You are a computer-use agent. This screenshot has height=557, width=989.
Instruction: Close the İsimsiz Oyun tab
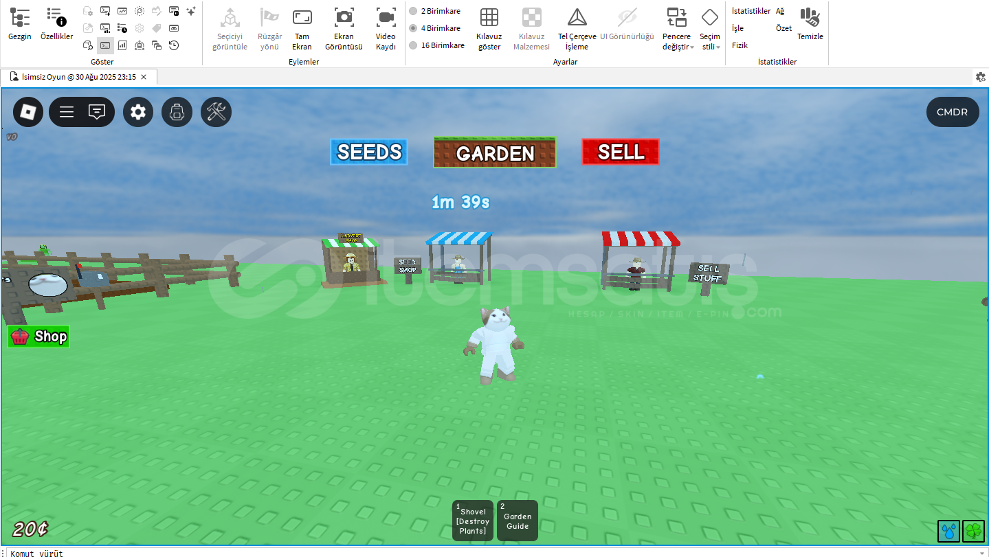[144, 77]
